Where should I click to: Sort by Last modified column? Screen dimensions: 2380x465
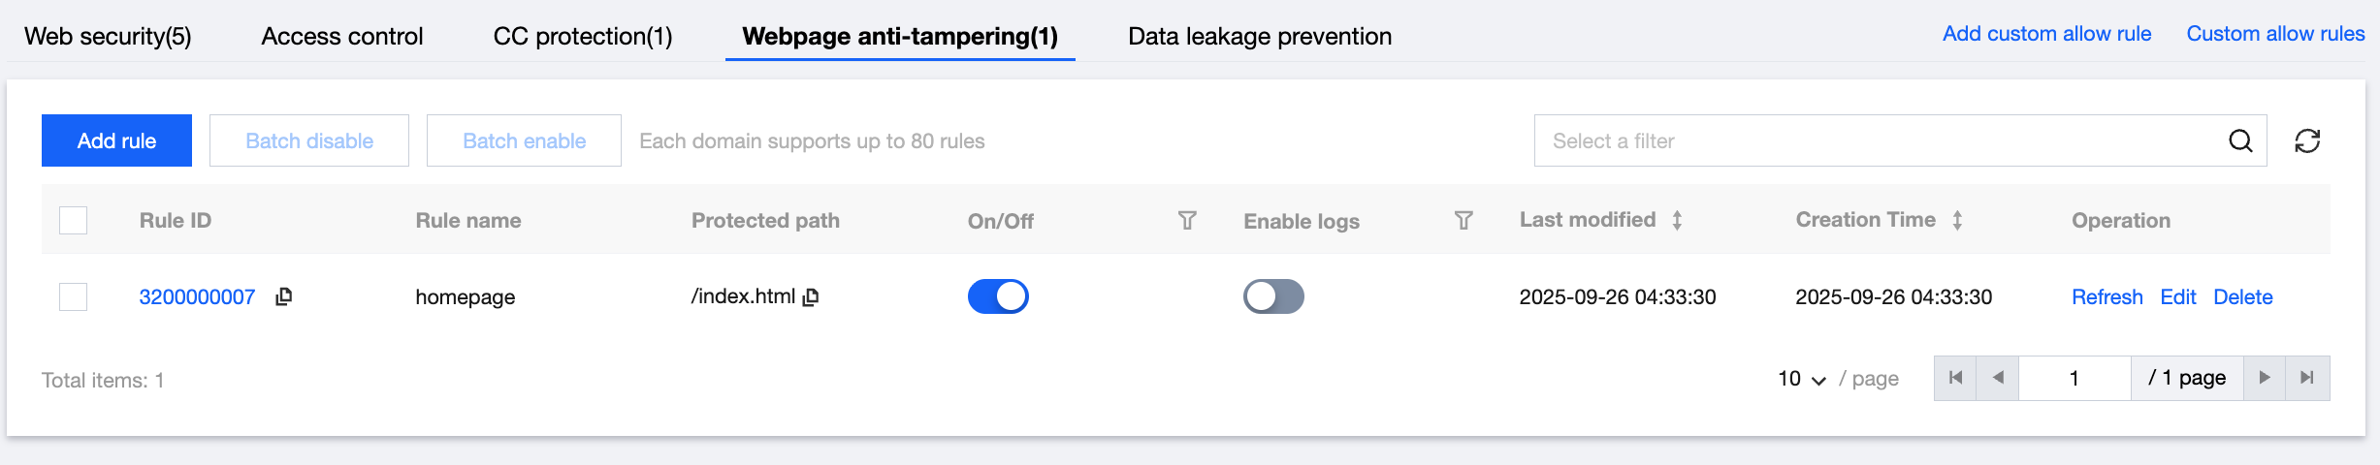pyautogui.click(x=1677, y=221)
